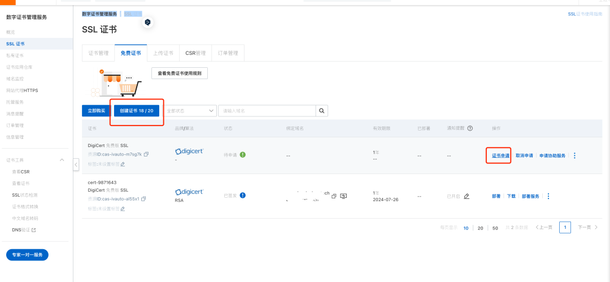Screen dimensions: 610x282
Task: Open 信息管理 in sidebar
Action: click(x=15, y=137)
